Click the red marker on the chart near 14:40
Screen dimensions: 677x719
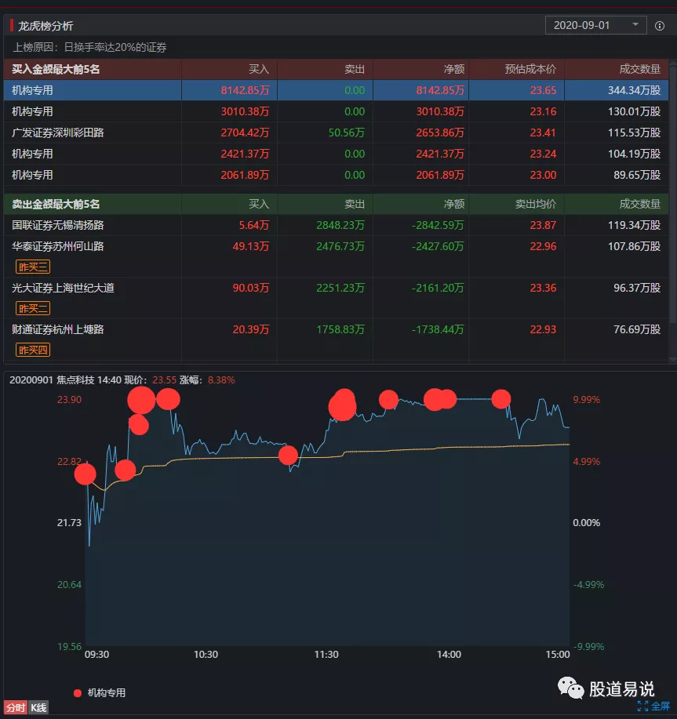coord(500,399)
